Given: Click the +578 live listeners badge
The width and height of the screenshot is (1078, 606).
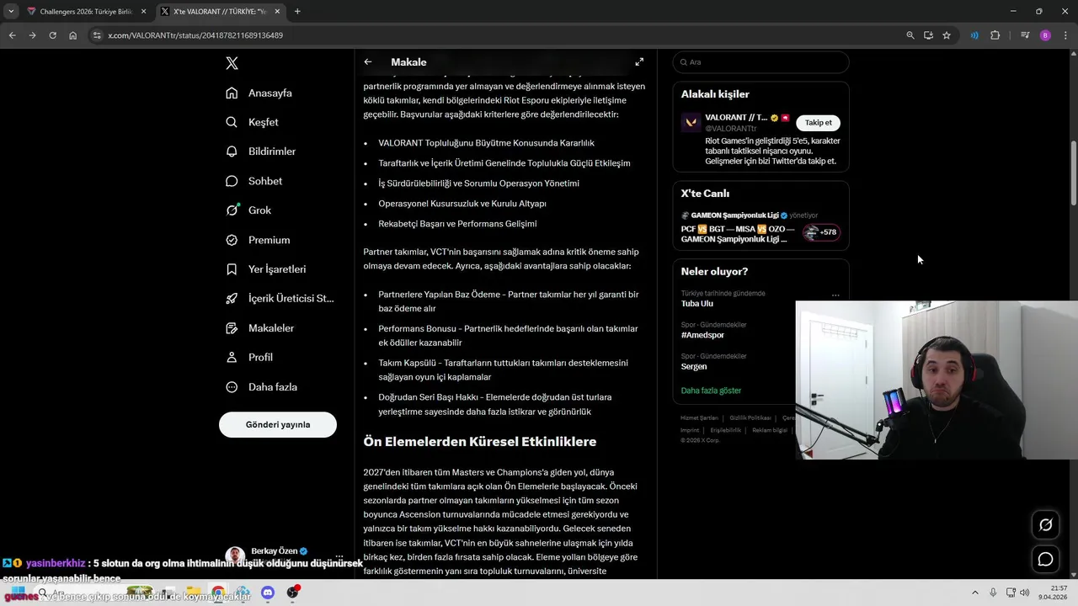Looking at the screenshot, I should click(821, 232).
